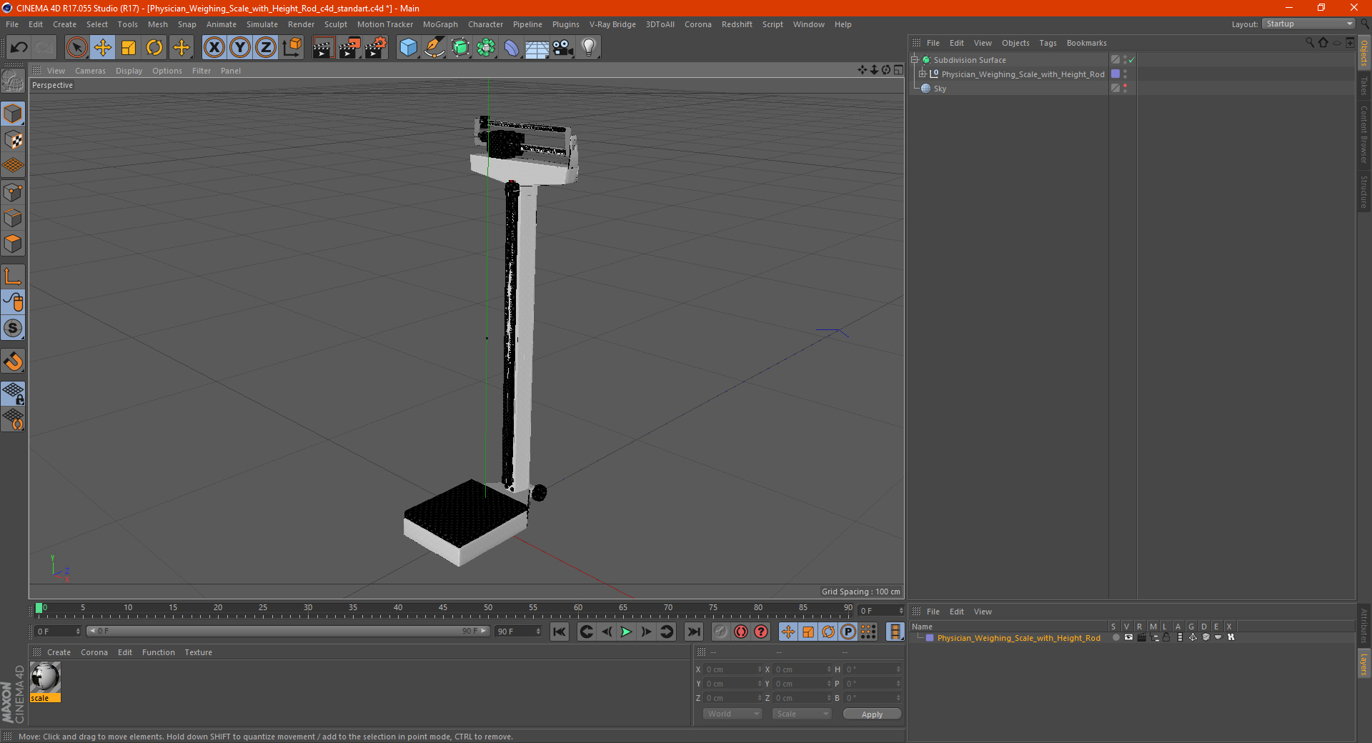Open the Array modeling objects icon
Image resolution: width=1372 pixels, height=743 pixels.
[x=487, y=48]
